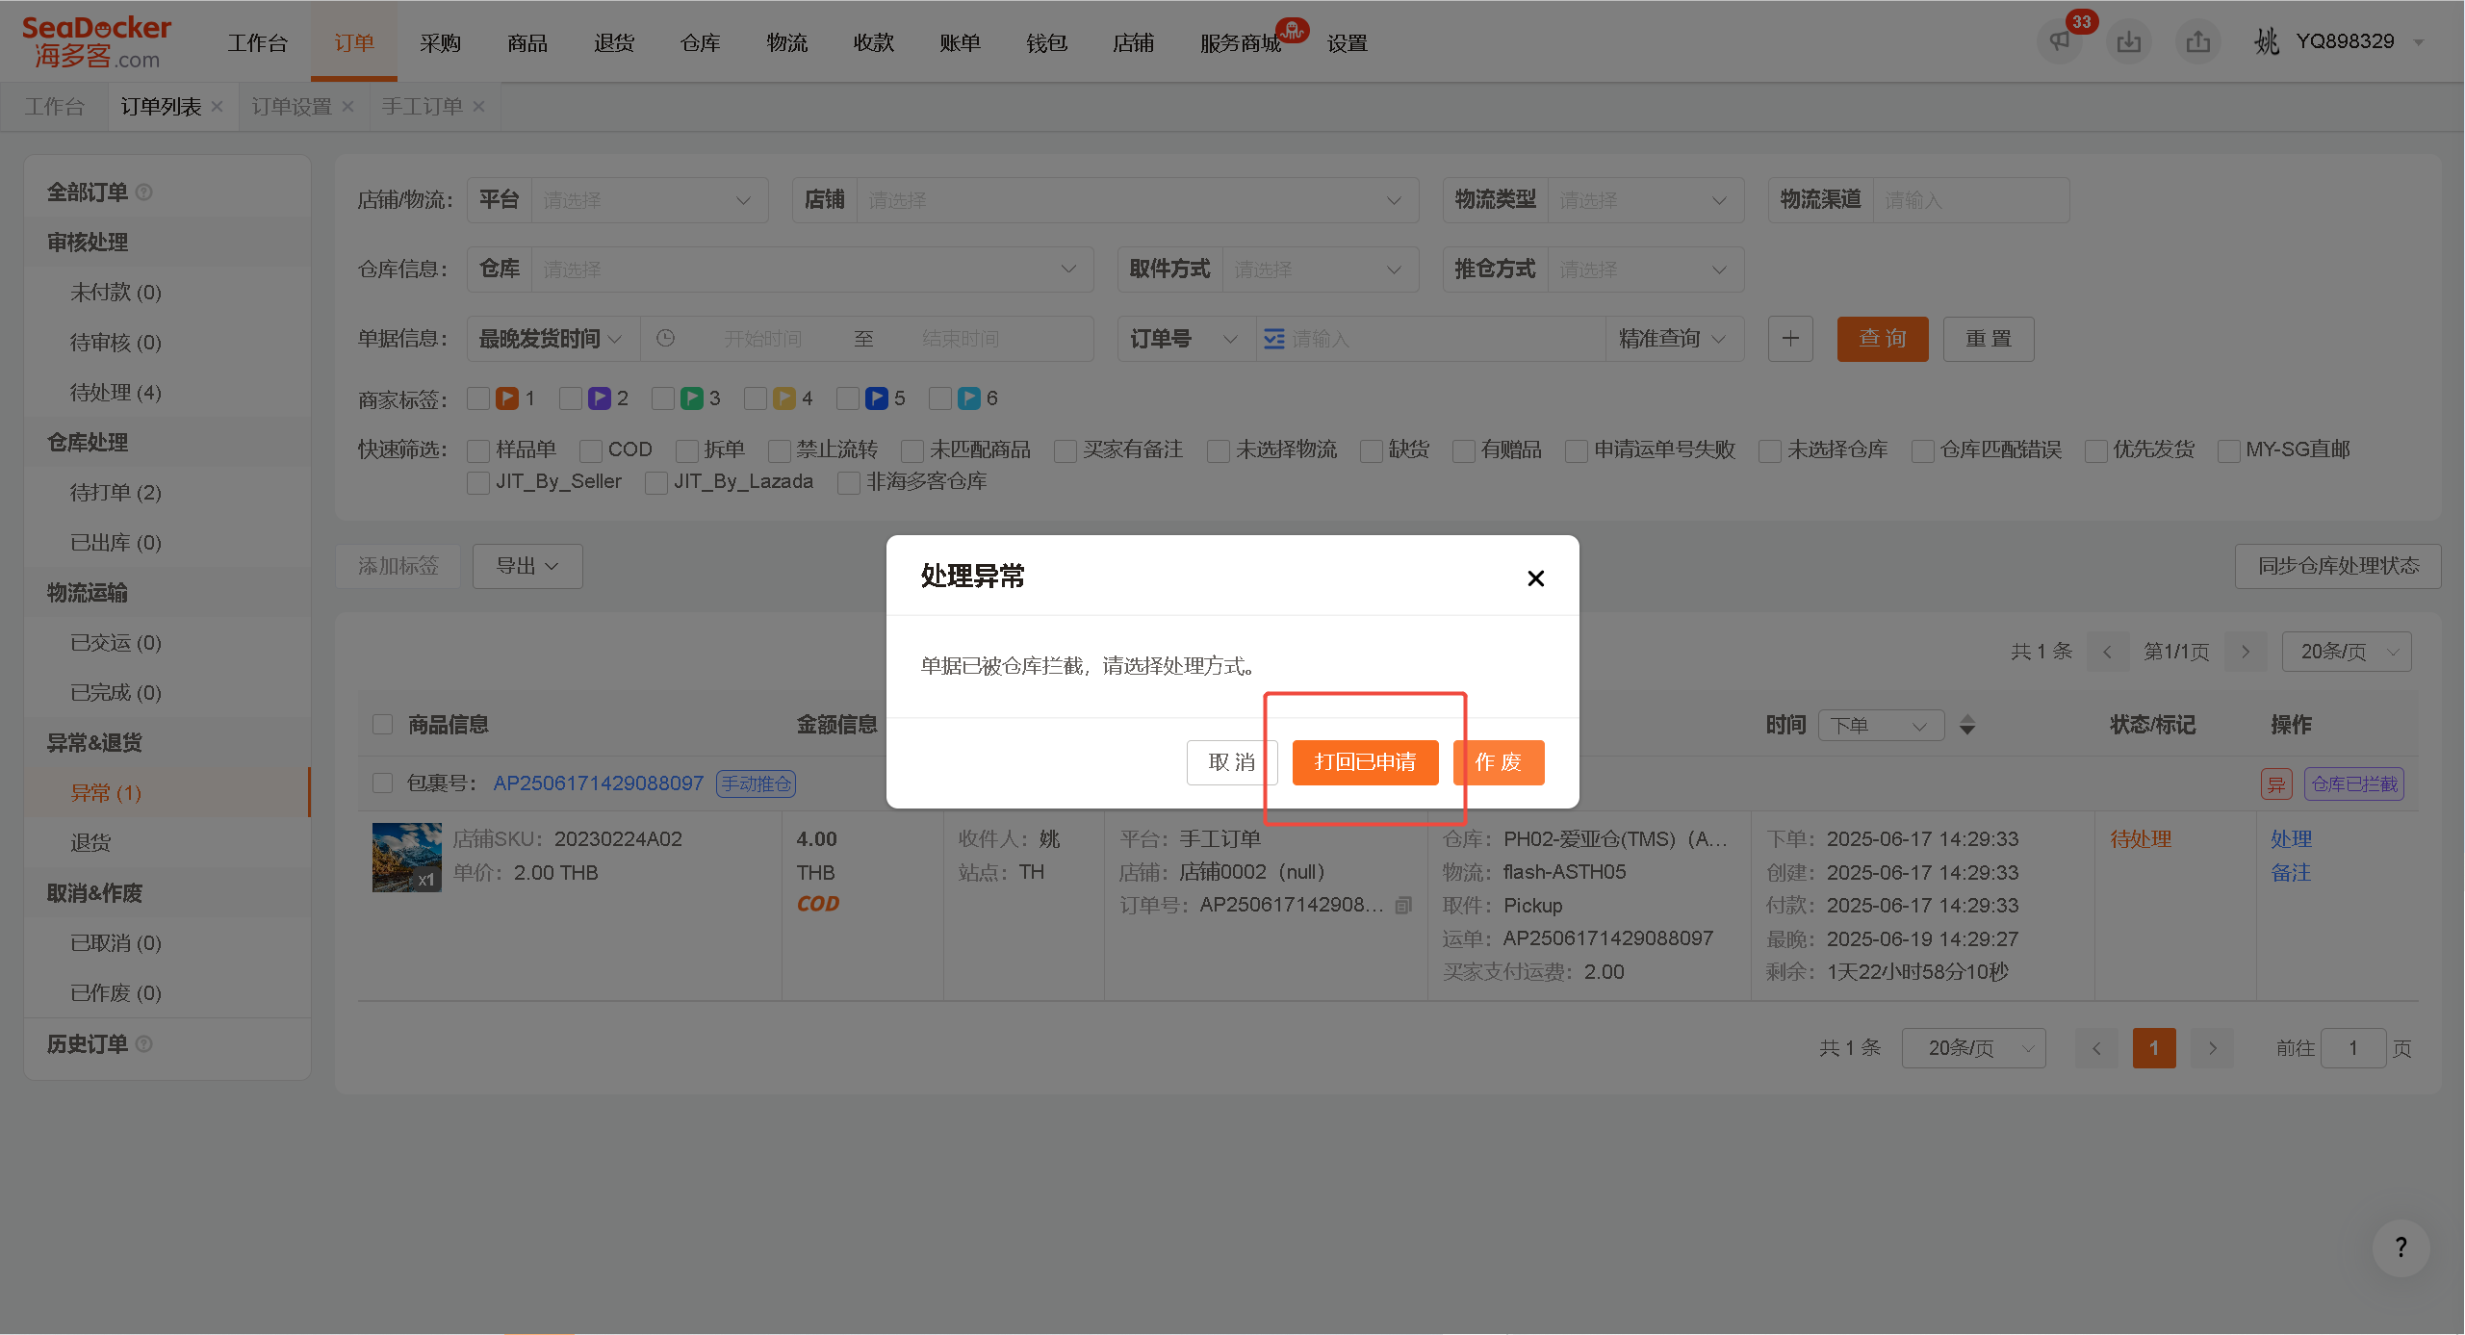Click the 异 exception tag icon
The width and height of the screenshot is (2465, 1335).
pos(2276,783)
